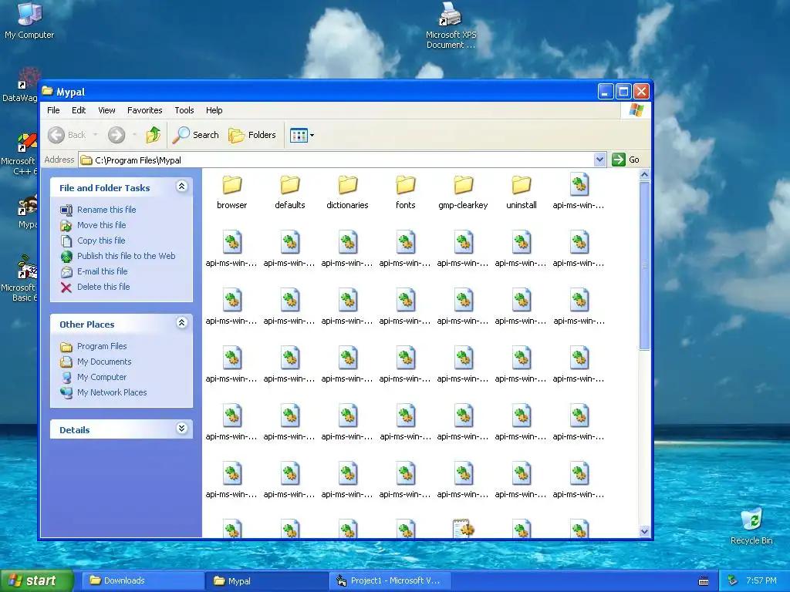Open the dictionaries folder

click(347, 192)
